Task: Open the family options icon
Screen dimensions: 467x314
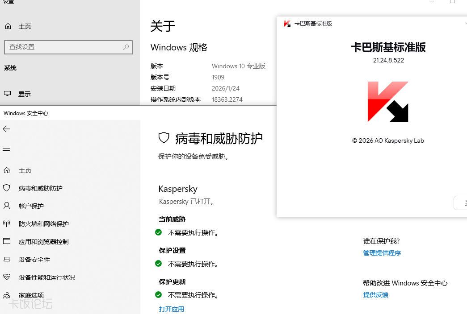Action: [7, 295]
